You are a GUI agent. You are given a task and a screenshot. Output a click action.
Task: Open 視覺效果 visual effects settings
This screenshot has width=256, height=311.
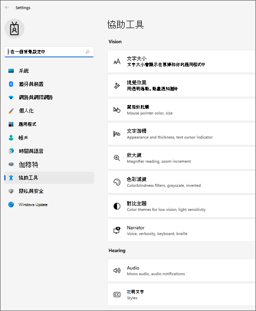[182, 86]
